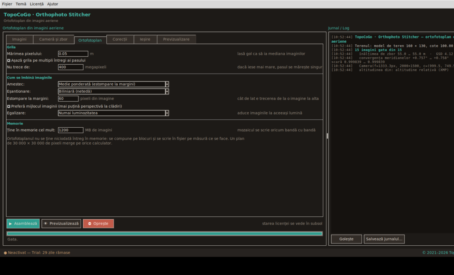
Task: Click the Estompare la margini field
Action: (x=68, y=98)
